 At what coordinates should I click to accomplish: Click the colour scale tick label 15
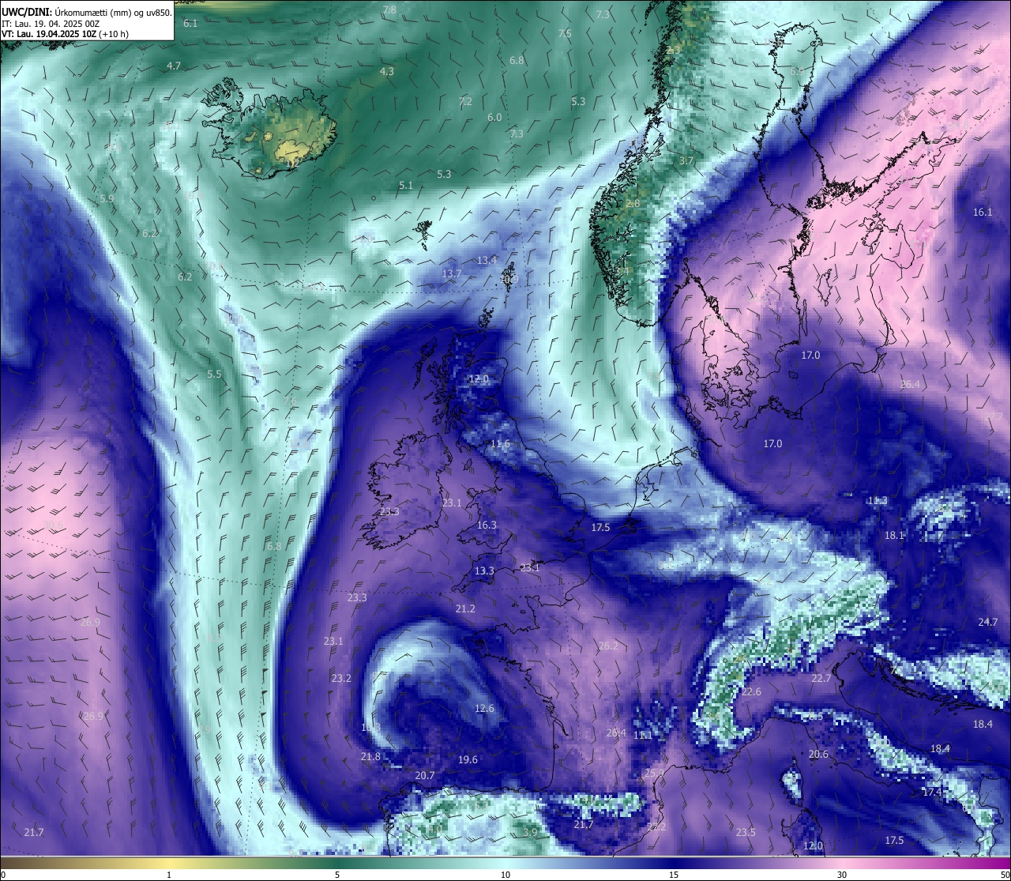pos(674,875)
